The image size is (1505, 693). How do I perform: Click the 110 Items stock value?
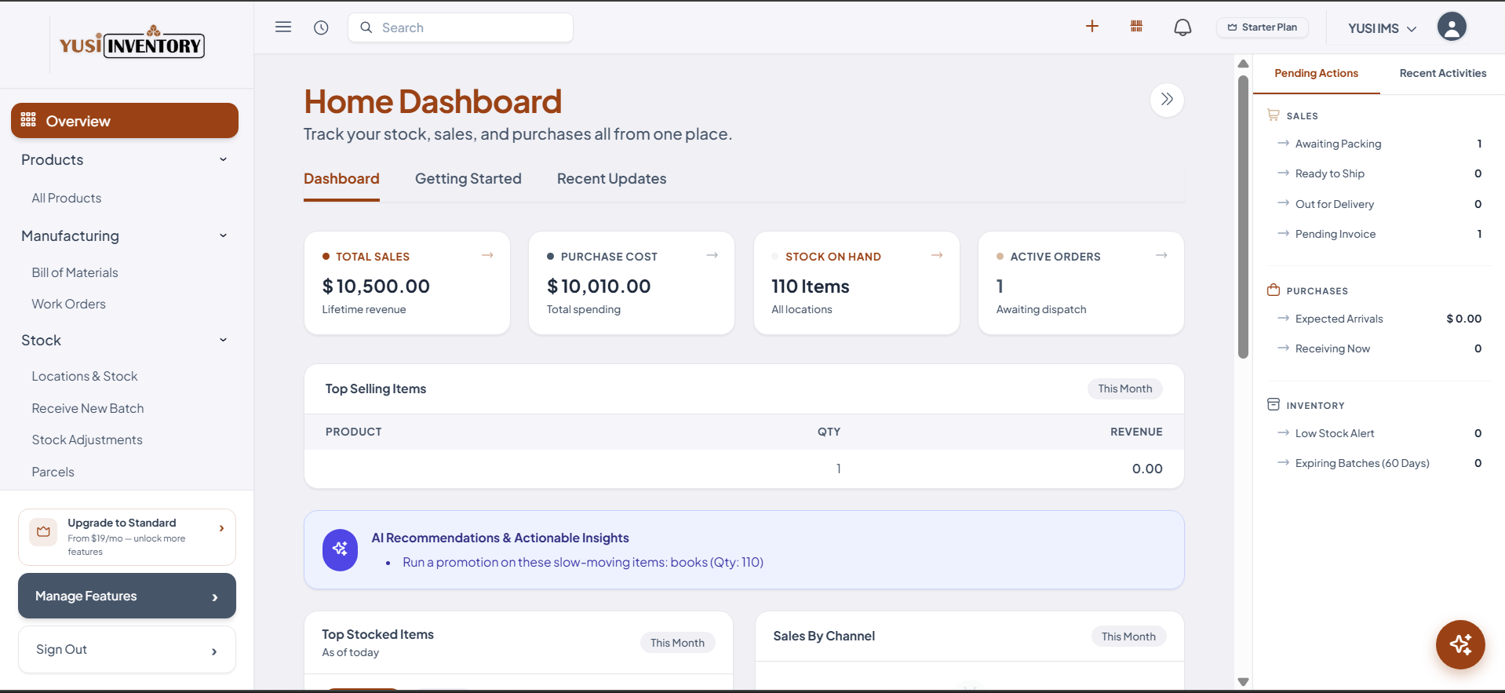811,286
